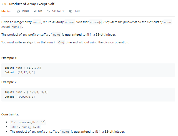Click the heart Add to List icon
This screenshot has width=178, height=136.
(49, 11)
